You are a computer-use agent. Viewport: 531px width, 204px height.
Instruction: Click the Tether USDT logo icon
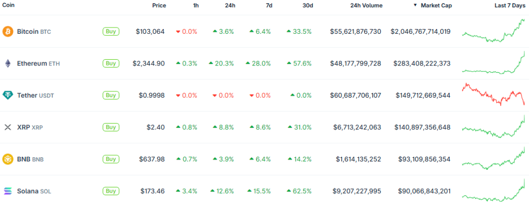tap(7, 95)
